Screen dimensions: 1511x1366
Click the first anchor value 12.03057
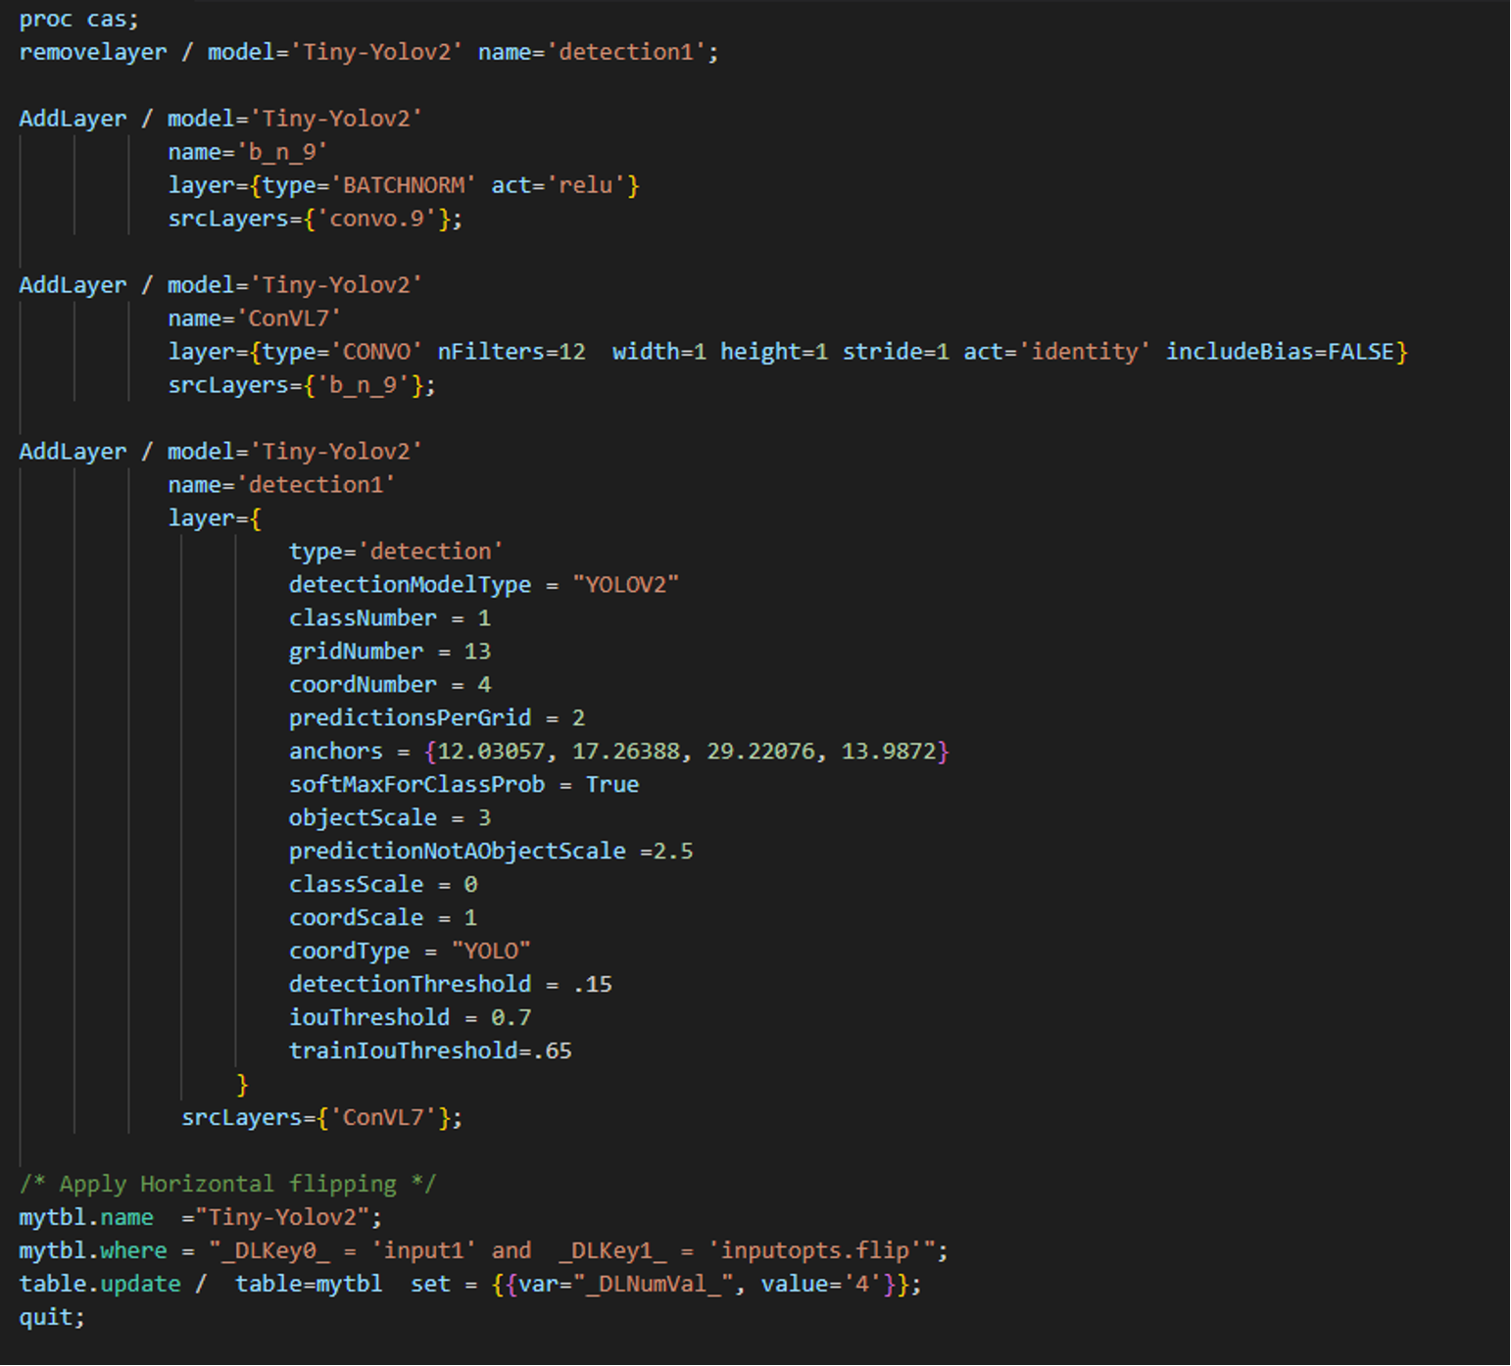pos(490,753)
